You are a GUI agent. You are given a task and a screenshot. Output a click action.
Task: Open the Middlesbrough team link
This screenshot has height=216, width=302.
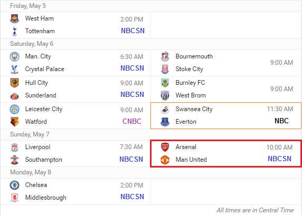[45, 198]
